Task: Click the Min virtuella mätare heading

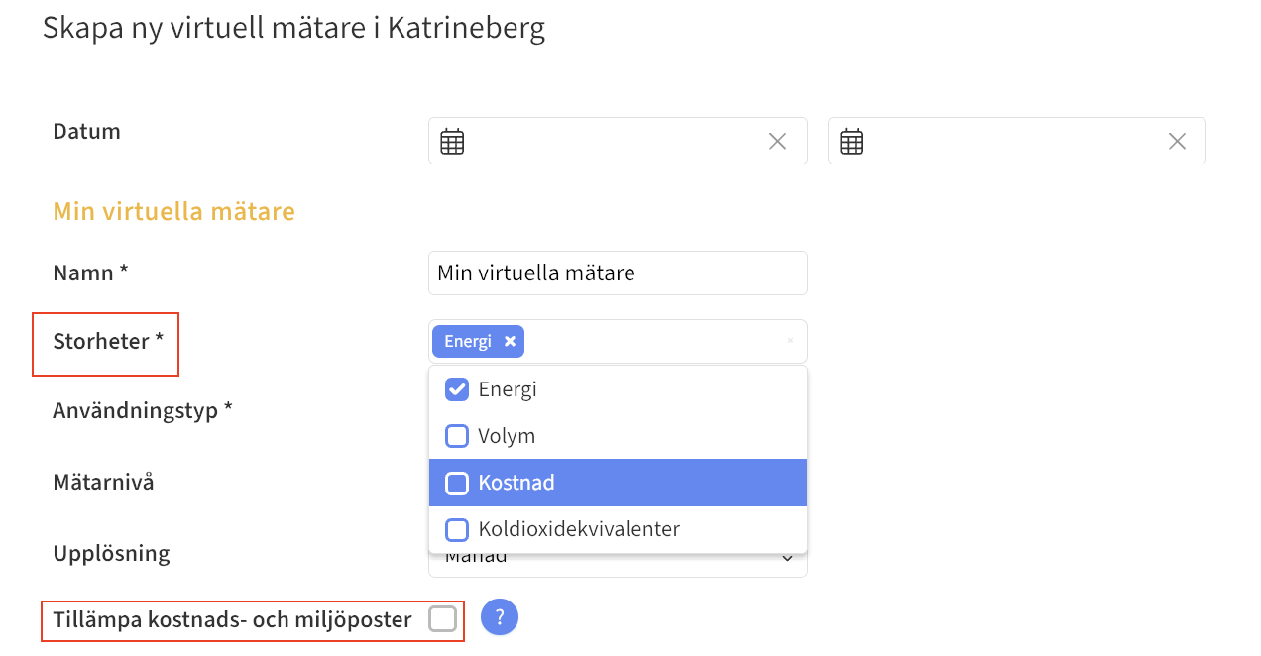Action: tap(173, 211)
